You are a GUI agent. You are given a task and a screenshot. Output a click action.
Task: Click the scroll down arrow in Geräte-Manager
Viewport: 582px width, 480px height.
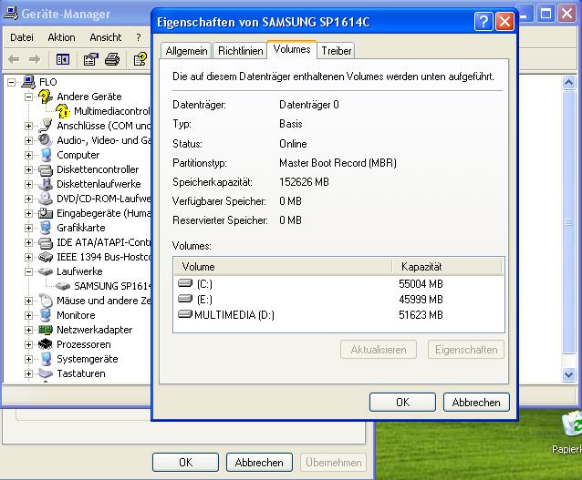[x=568, y=374]
